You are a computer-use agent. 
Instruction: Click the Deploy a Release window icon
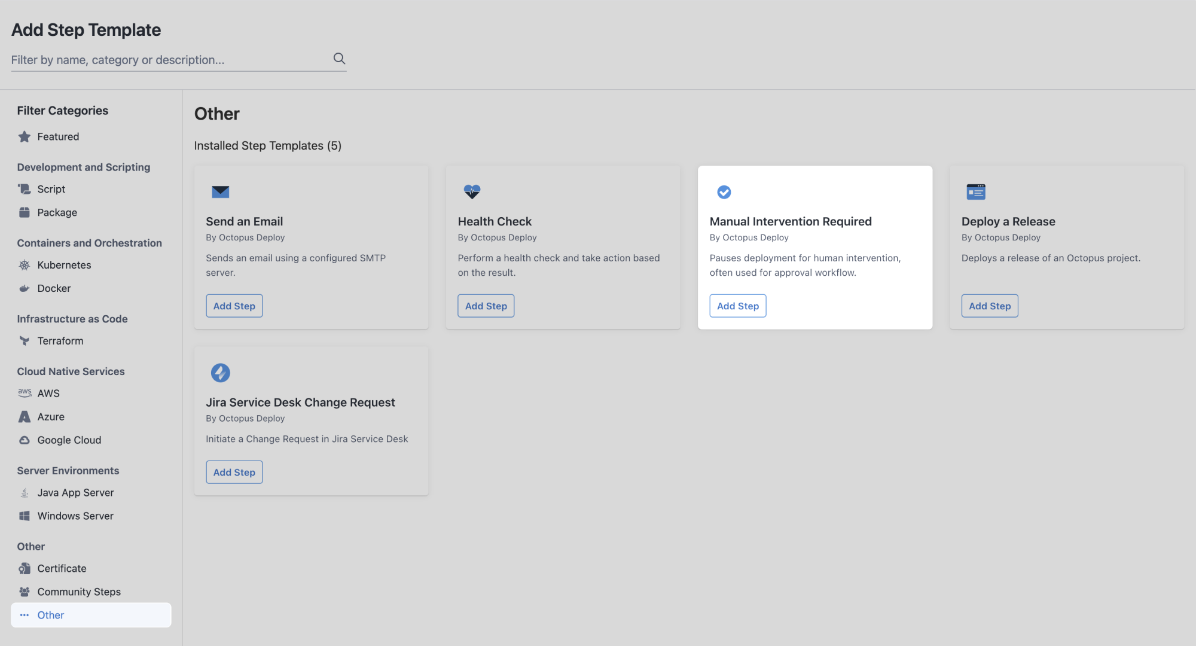(976, 192)
